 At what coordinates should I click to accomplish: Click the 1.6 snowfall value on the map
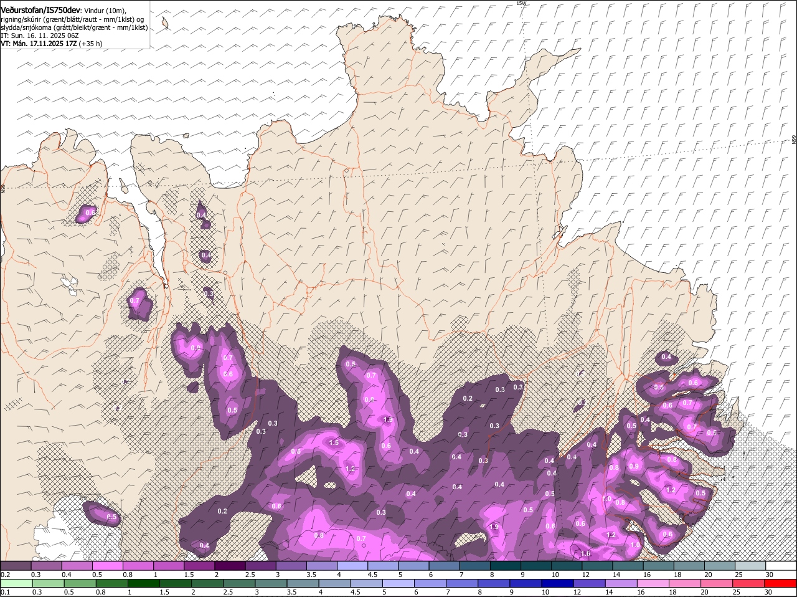point(585,553)
